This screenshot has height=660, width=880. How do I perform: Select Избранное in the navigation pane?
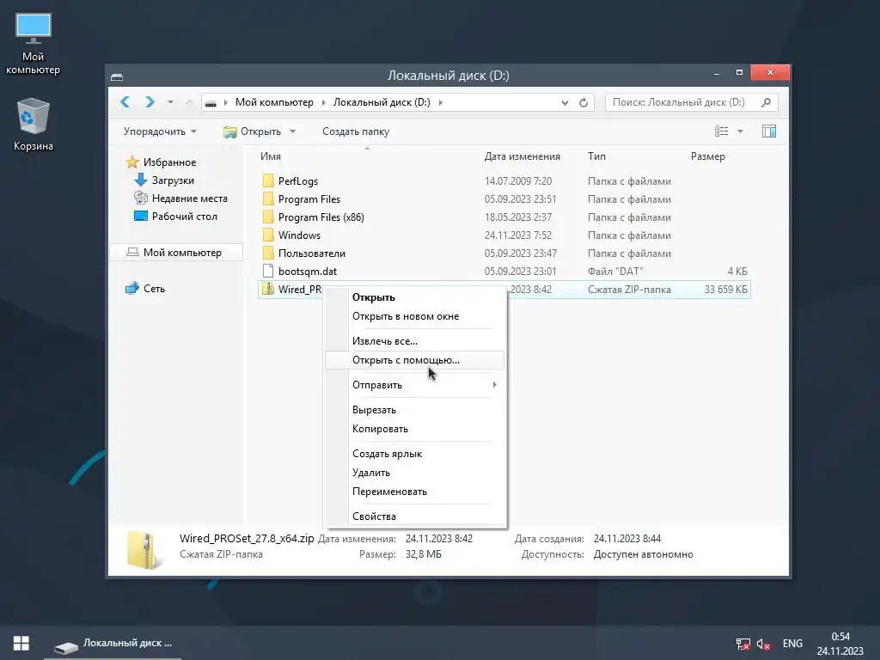pyautogui.click(x=161, y=162)
